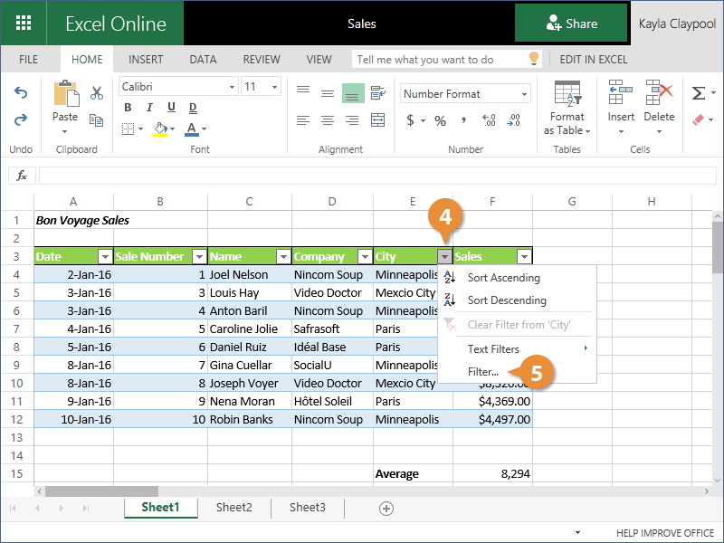Open the City column filter arrow
Viewport: 724px width, 543px height.
pyautogui.click(x=444, y=257)
